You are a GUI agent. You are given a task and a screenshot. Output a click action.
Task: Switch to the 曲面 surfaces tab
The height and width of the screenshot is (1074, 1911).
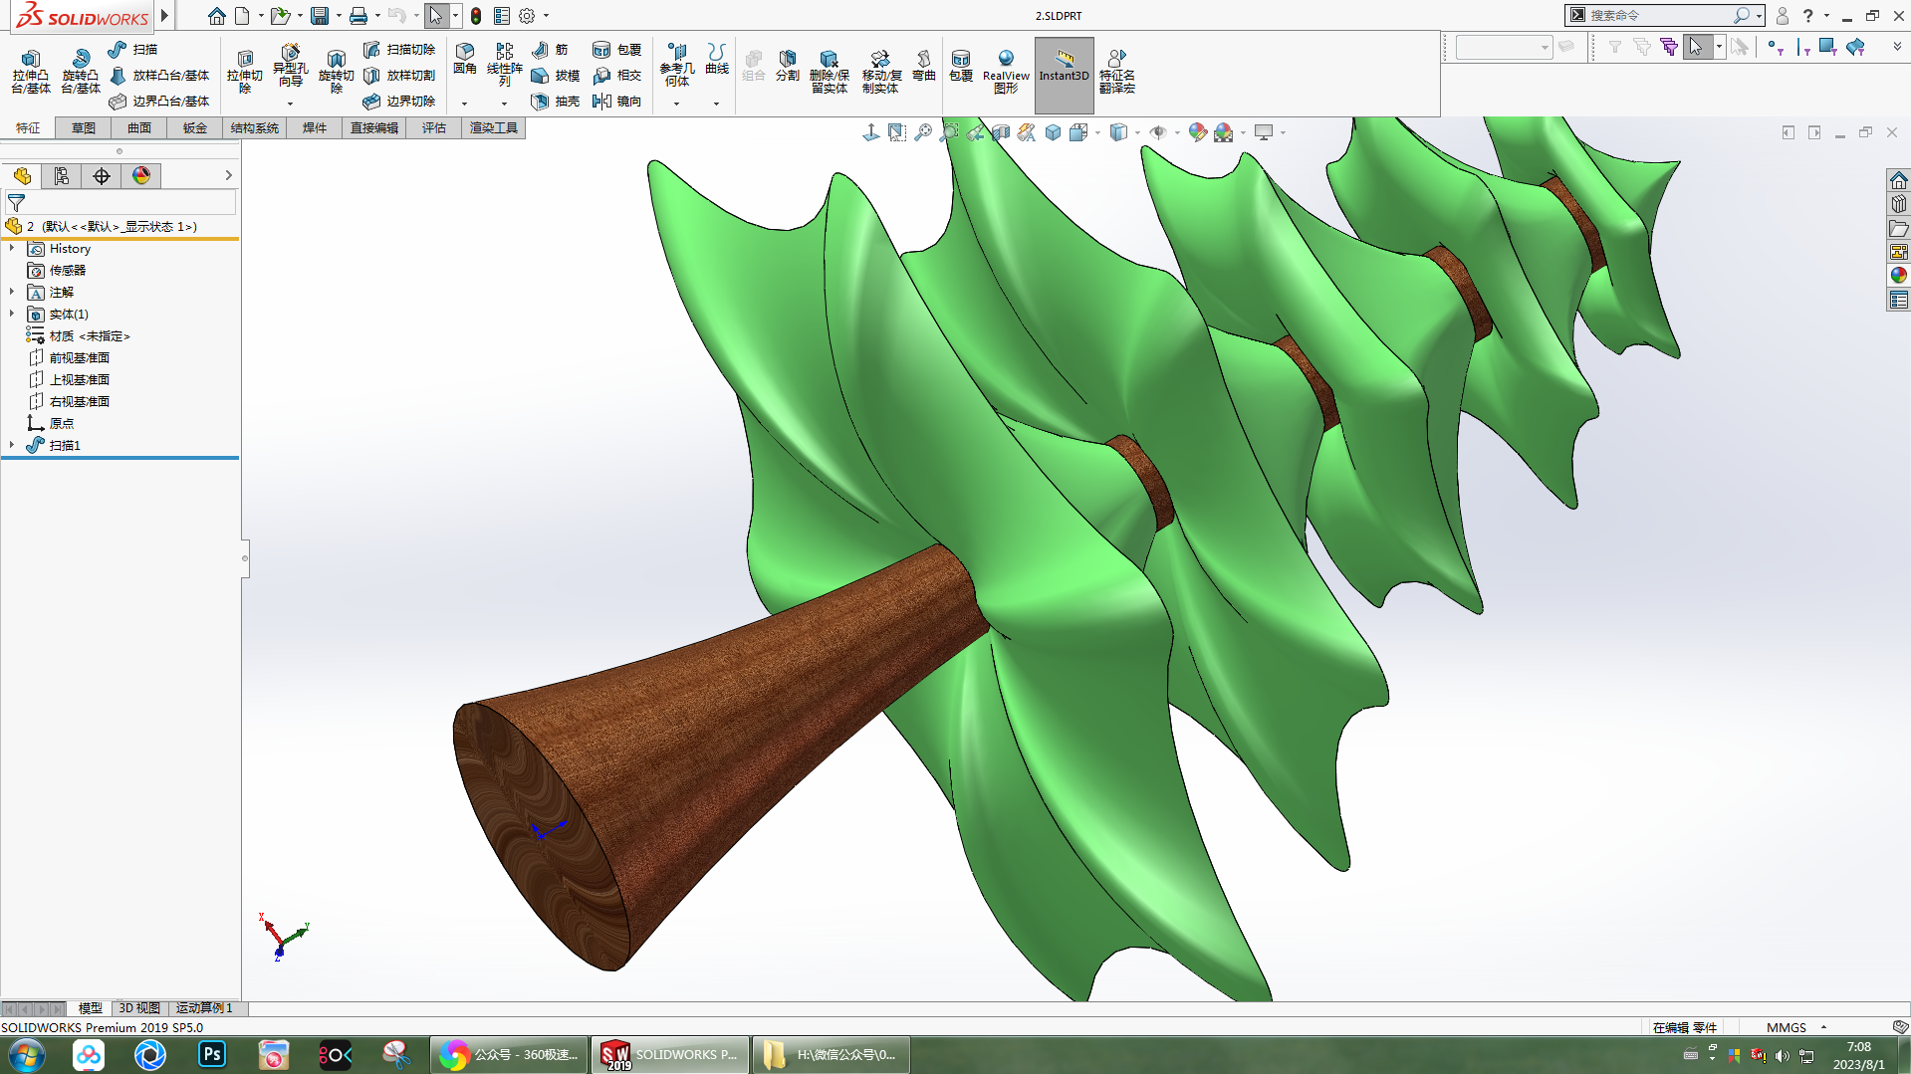pyautogui.click(x=139, y=127)
